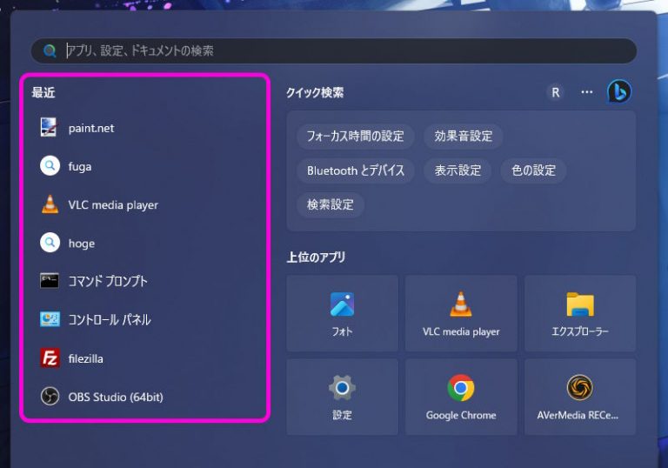The image size is (668, 468).
Task: Click the magnifier icon next to fuga
Action: [50, 165]
